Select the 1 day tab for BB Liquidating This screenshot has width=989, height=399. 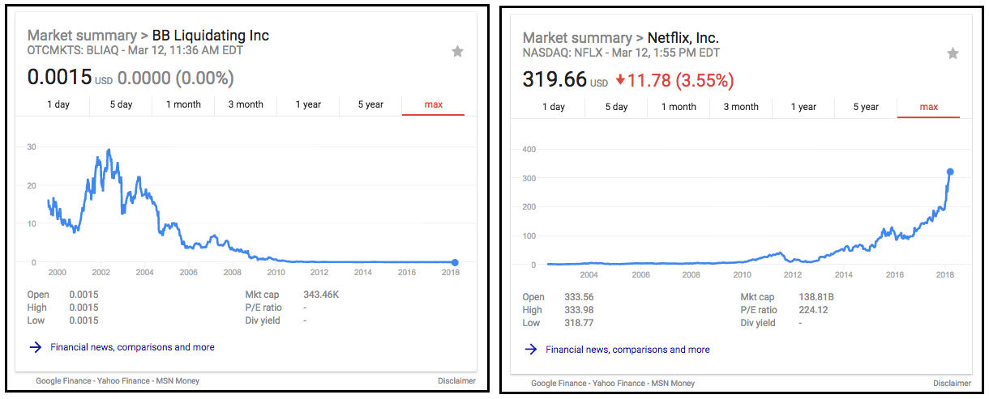[58, 104]
